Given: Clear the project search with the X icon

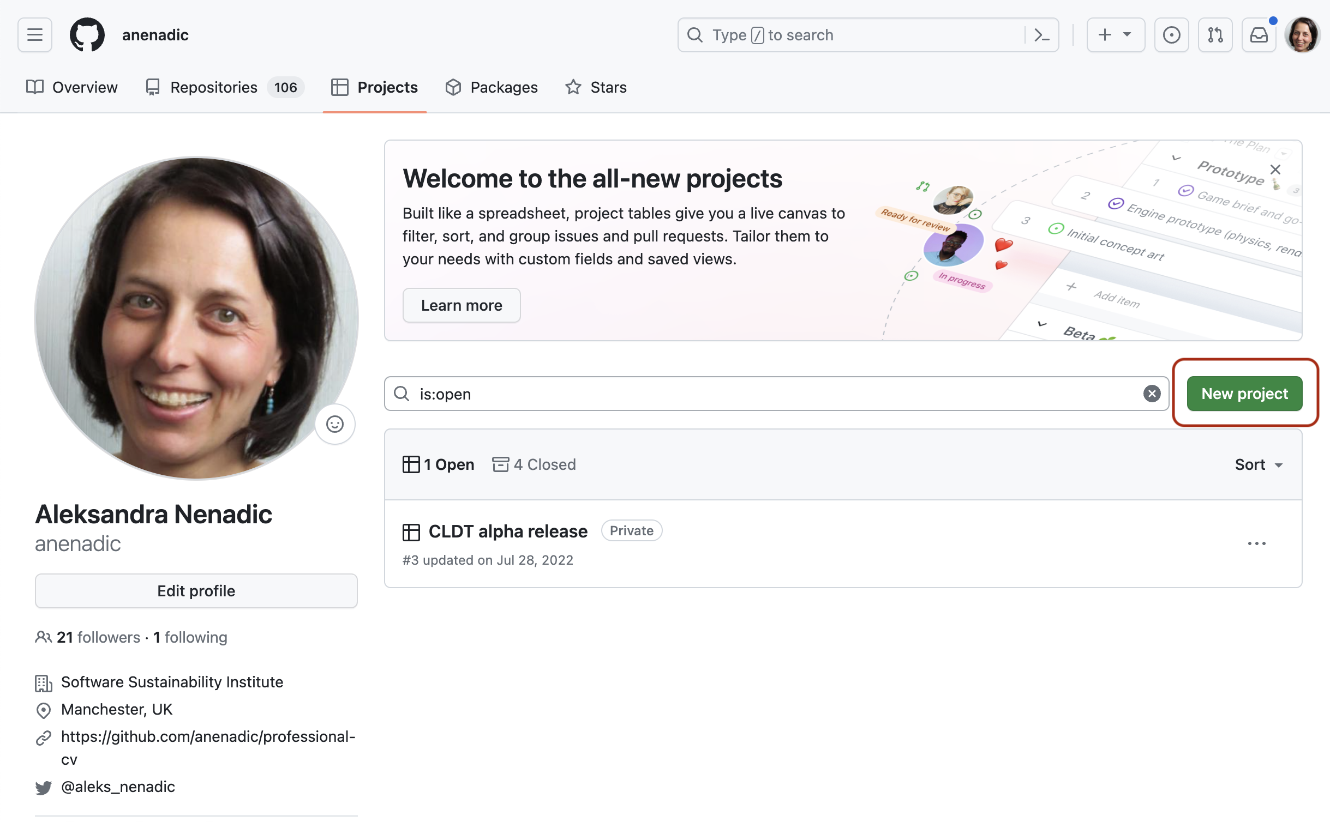Looking at the screenshot, I should tap(1152, 394).
